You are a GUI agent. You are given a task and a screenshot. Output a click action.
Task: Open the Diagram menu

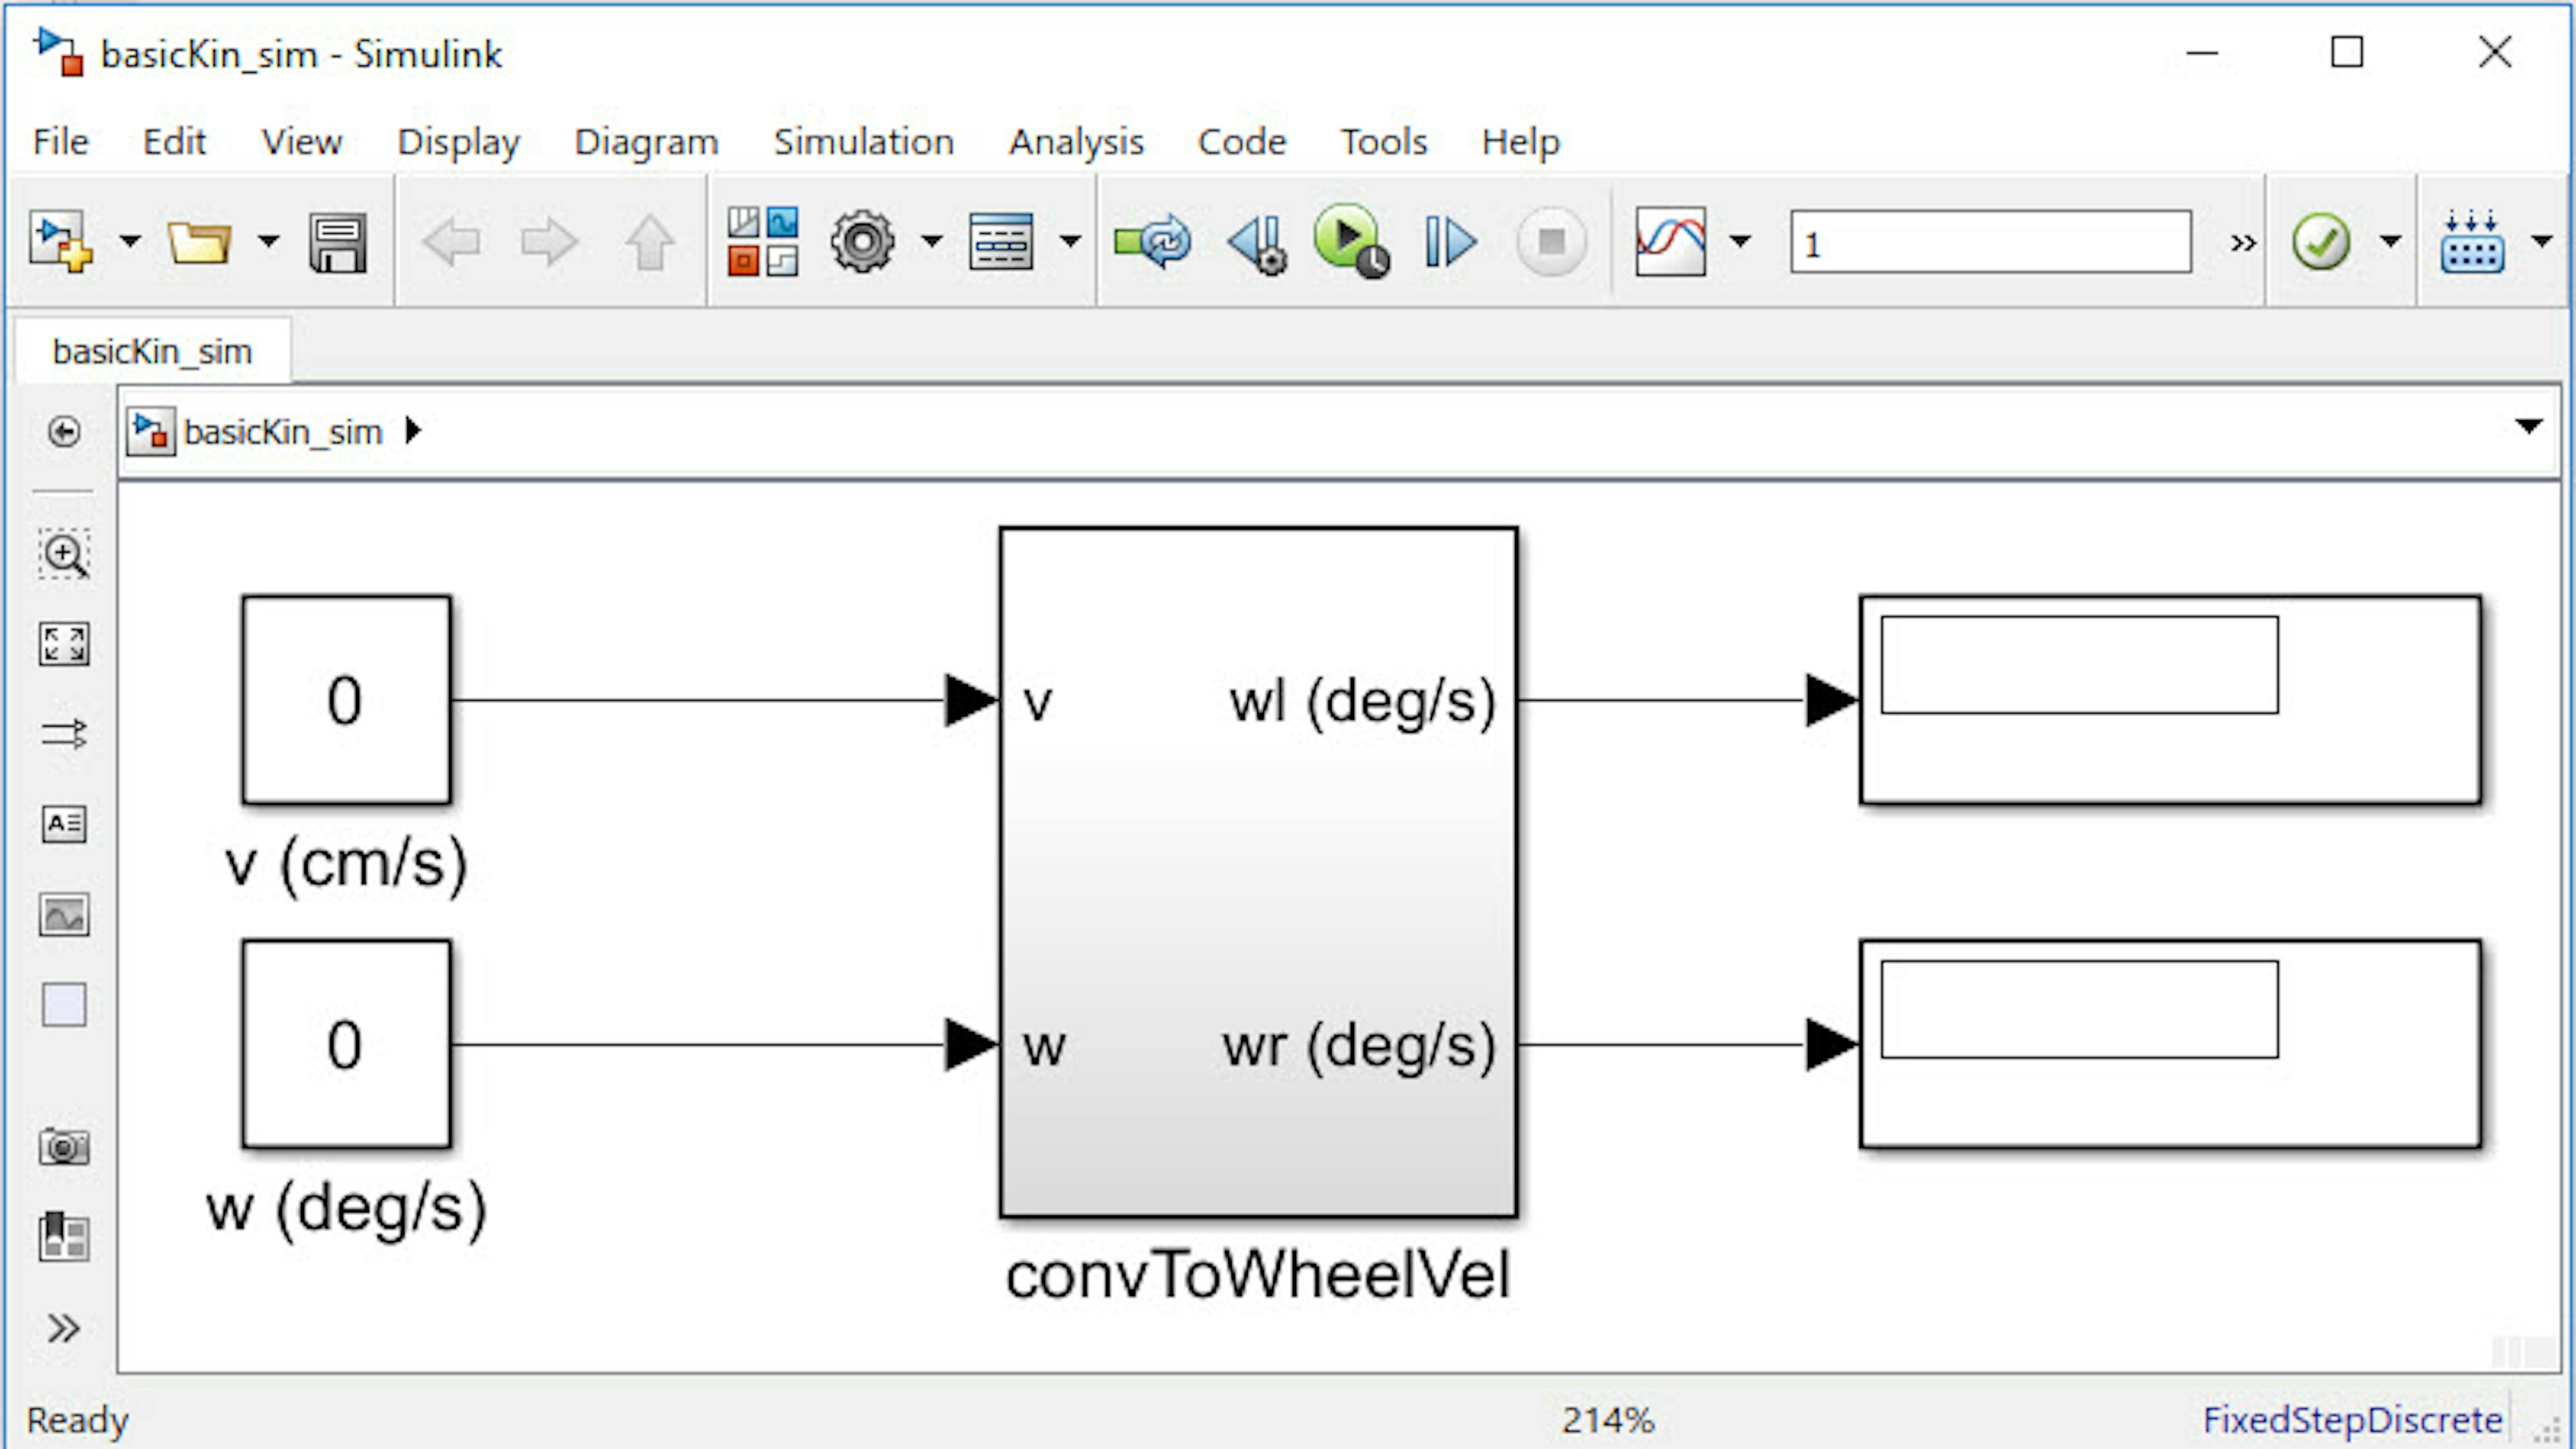pyautogui.click(x=646, y=142)
